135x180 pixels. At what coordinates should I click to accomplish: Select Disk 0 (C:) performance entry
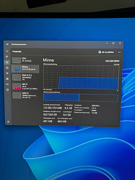25,77
